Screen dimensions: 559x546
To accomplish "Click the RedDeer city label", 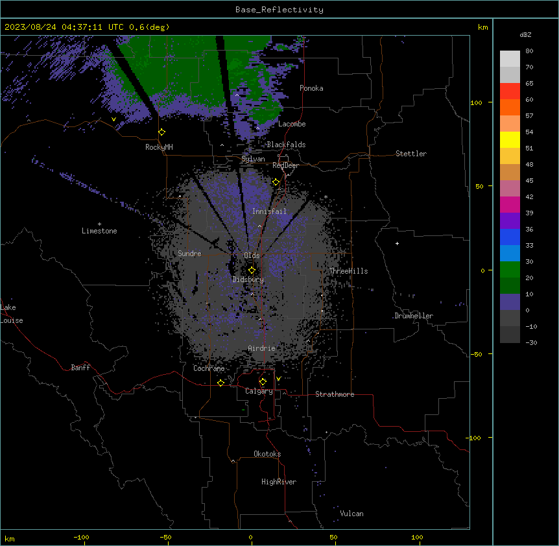I will [285, 165].
